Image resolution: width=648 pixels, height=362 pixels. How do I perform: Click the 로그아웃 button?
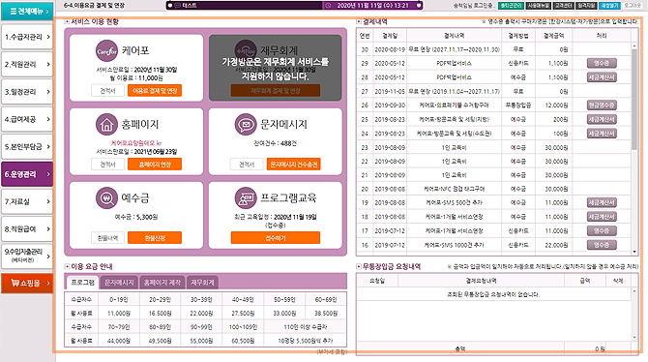[633, 6]
